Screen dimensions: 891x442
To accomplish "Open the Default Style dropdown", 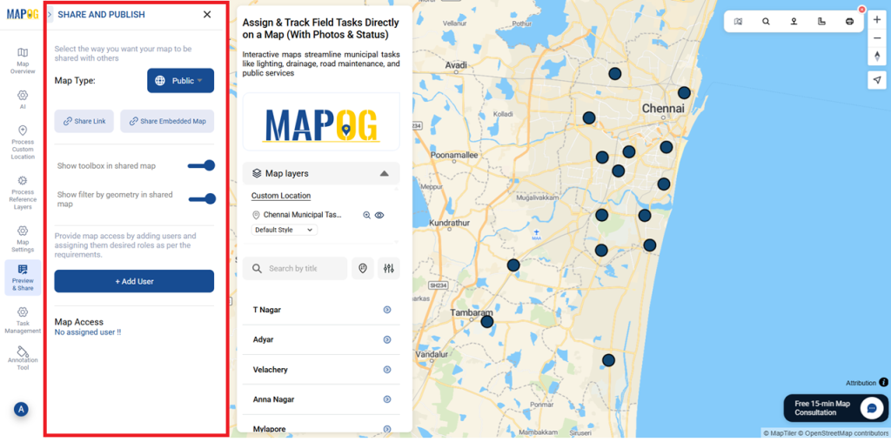I will pyautogui.click(x=285, y=230).
